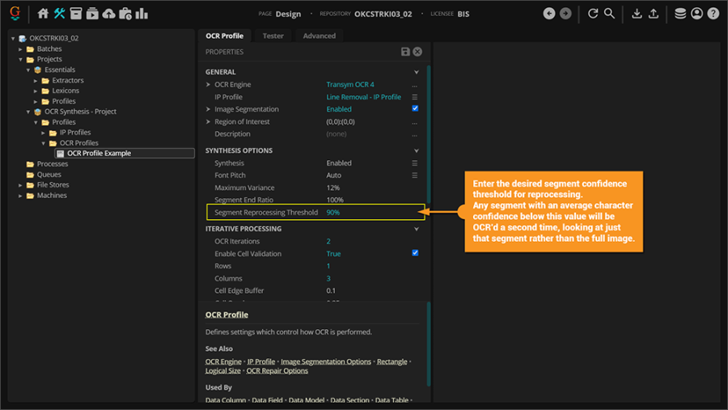Go to the Home page icon
The width and height of the screenshot is (728, 410).
point(44,14)
